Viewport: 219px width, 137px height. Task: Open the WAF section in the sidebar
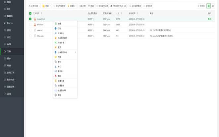tap(12, 44)
